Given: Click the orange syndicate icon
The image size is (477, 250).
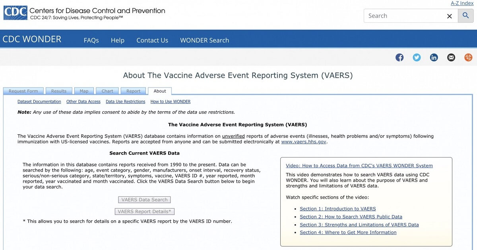Looking at the screenshot, I should [x=468, y=57].
